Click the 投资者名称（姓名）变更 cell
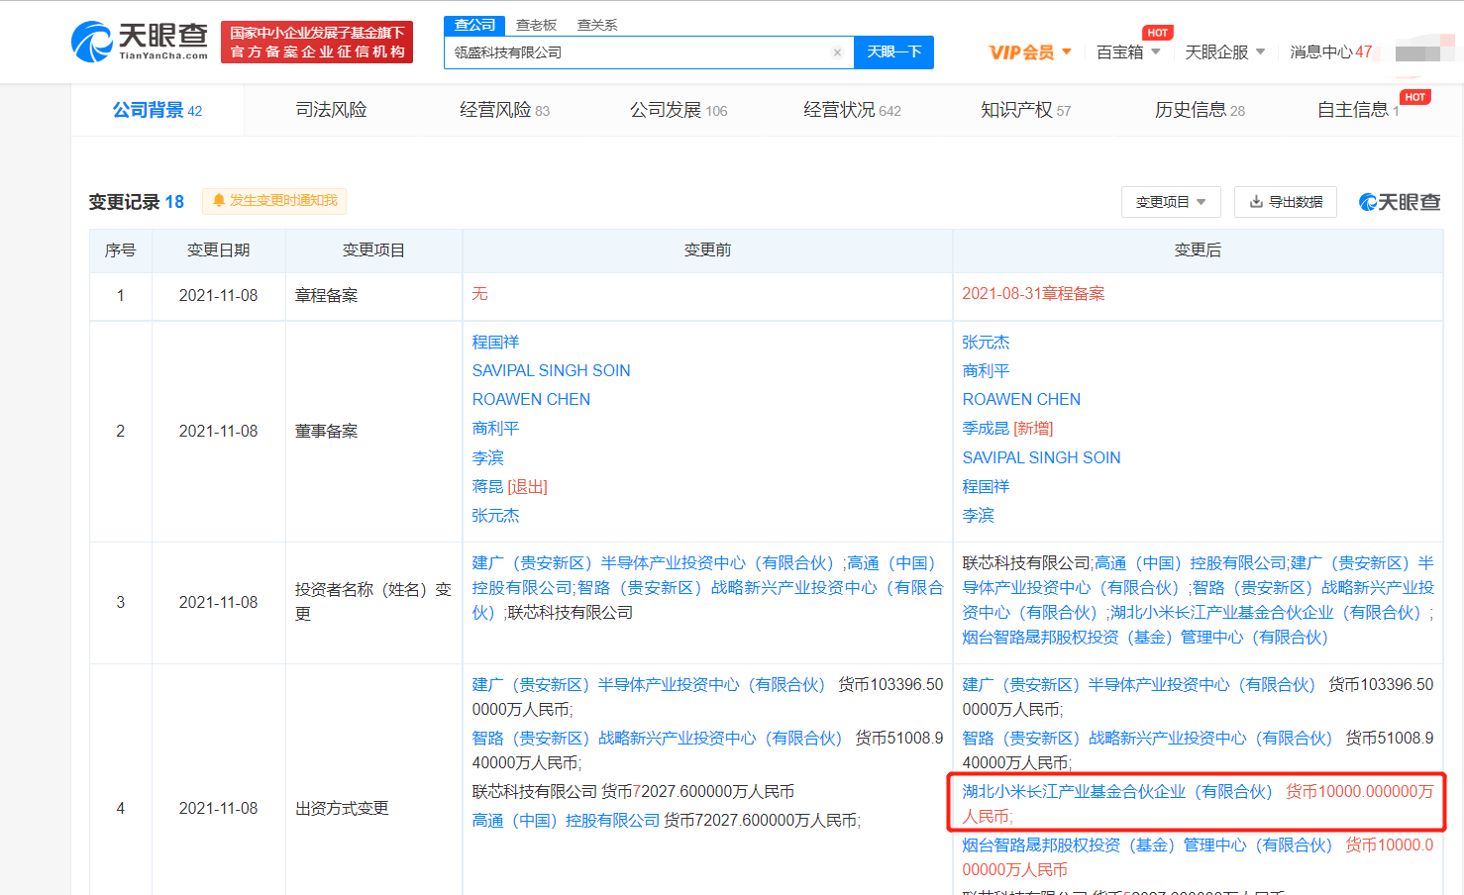This screenshot has width=1464, height=895. 374,602
